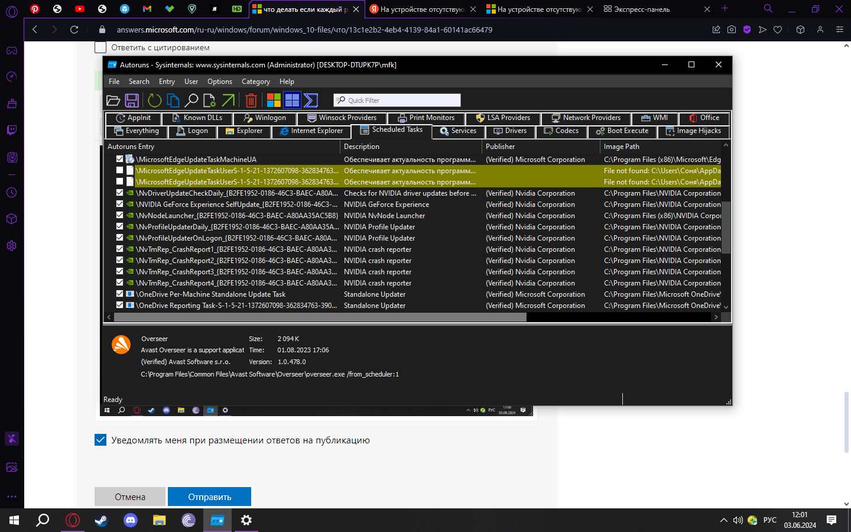851x532 pixels.
Task: Uncheck the OneDrive Per-Machine Standalone Update Task checkbox
Action: click(119, 294)
